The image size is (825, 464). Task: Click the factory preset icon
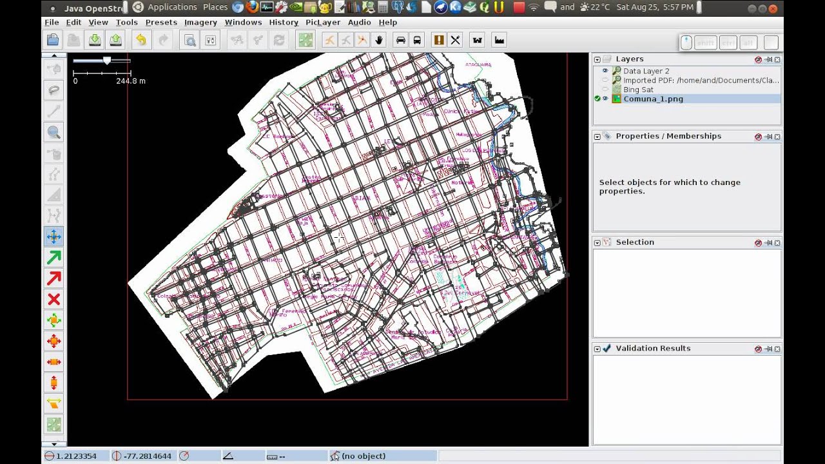coord(499,40)
